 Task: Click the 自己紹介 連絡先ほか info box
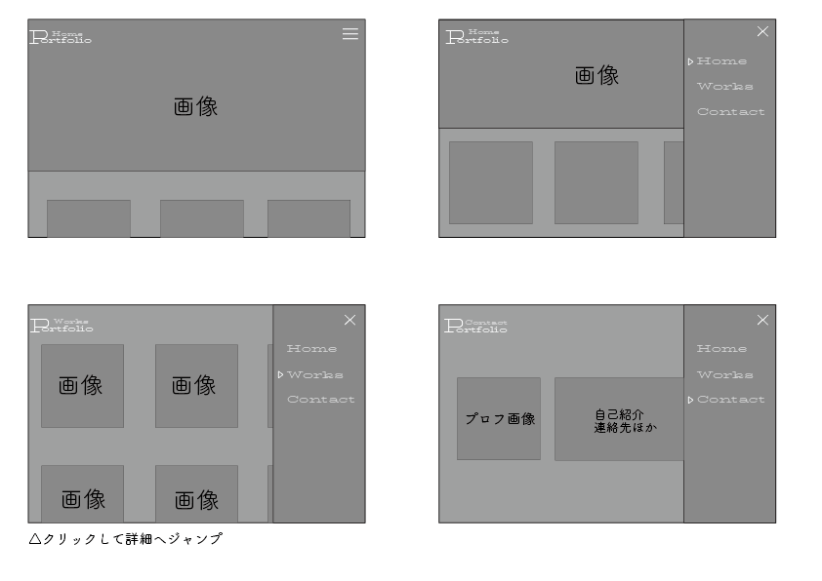(619, 420)
